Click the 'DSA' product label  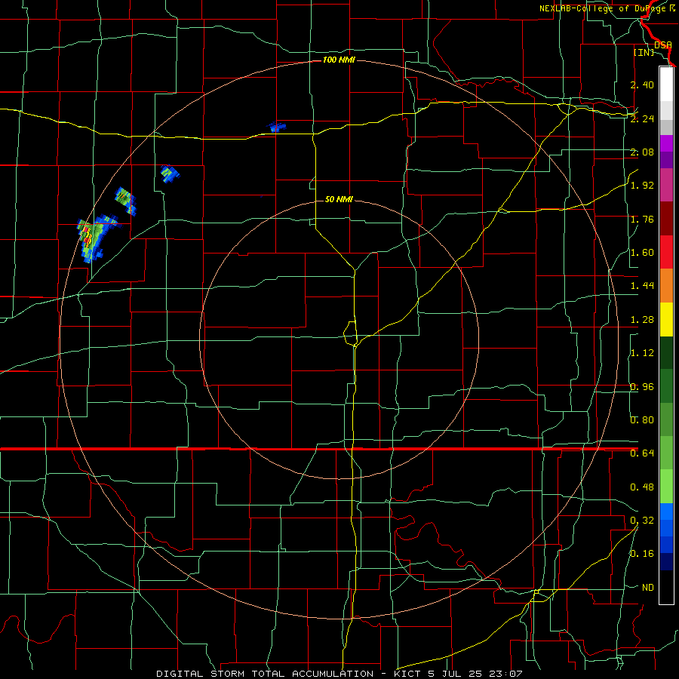663,45
